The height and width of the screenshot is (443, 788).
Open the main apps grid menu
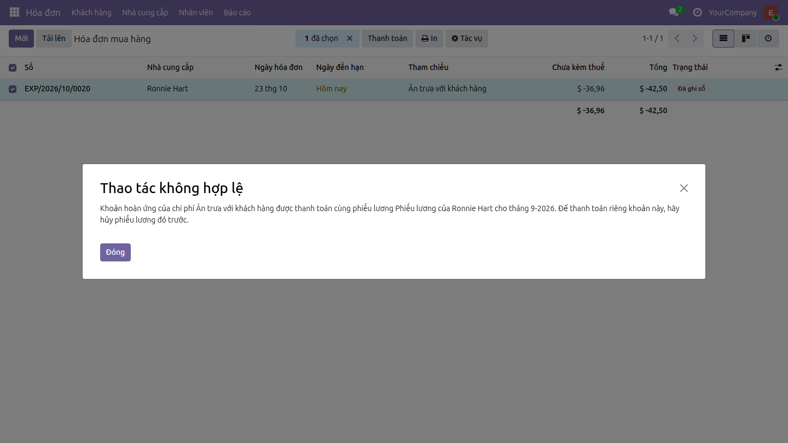tap(15, 12)
